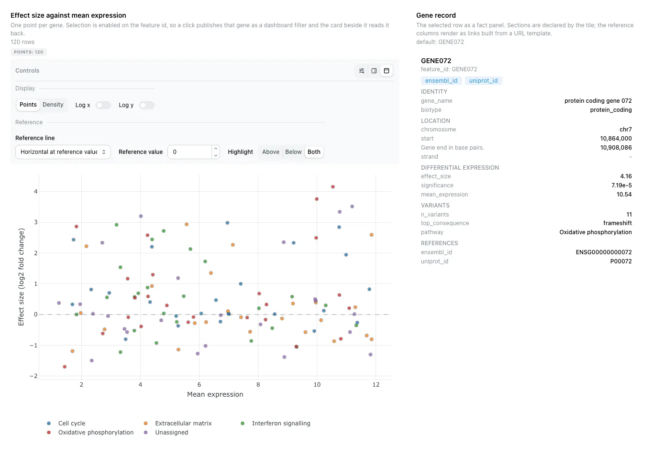This screenshot has width=653, height=455.
Task: Click into the Reference value input
Action: 190,152
